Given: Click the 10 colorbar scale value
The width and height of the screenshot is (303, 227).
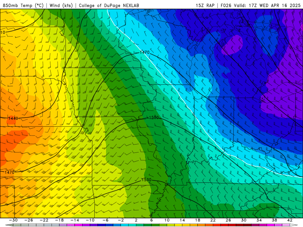Looking at the screenshot, I should click(167, 220).
